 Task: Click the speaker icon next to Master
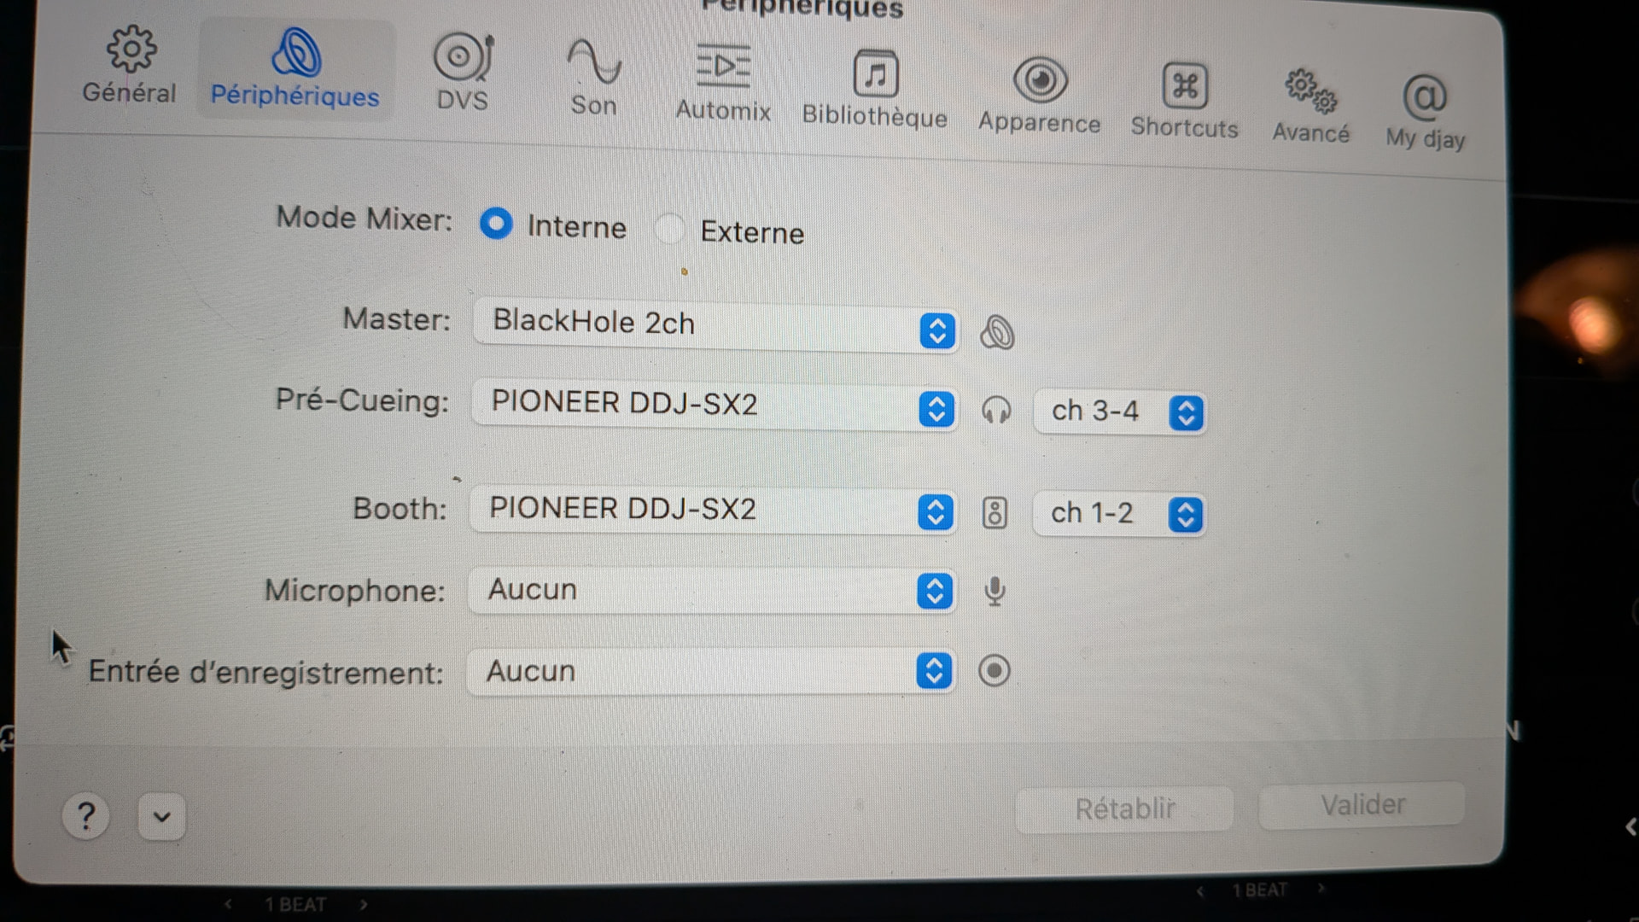pos(996,332)
